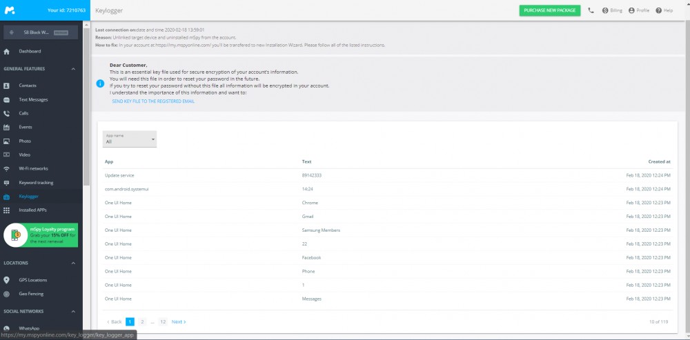690x340 pixels.
Task: Click Profile user icon in header
Action: (631, 10)
